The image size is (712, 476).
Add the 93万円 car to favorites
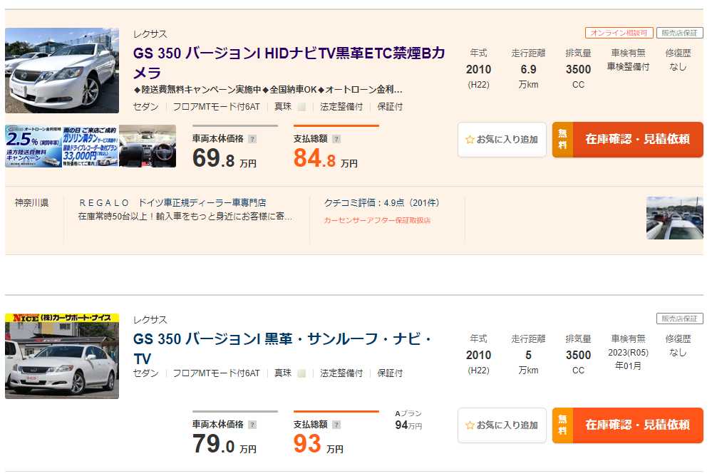[x=502, y=425]
